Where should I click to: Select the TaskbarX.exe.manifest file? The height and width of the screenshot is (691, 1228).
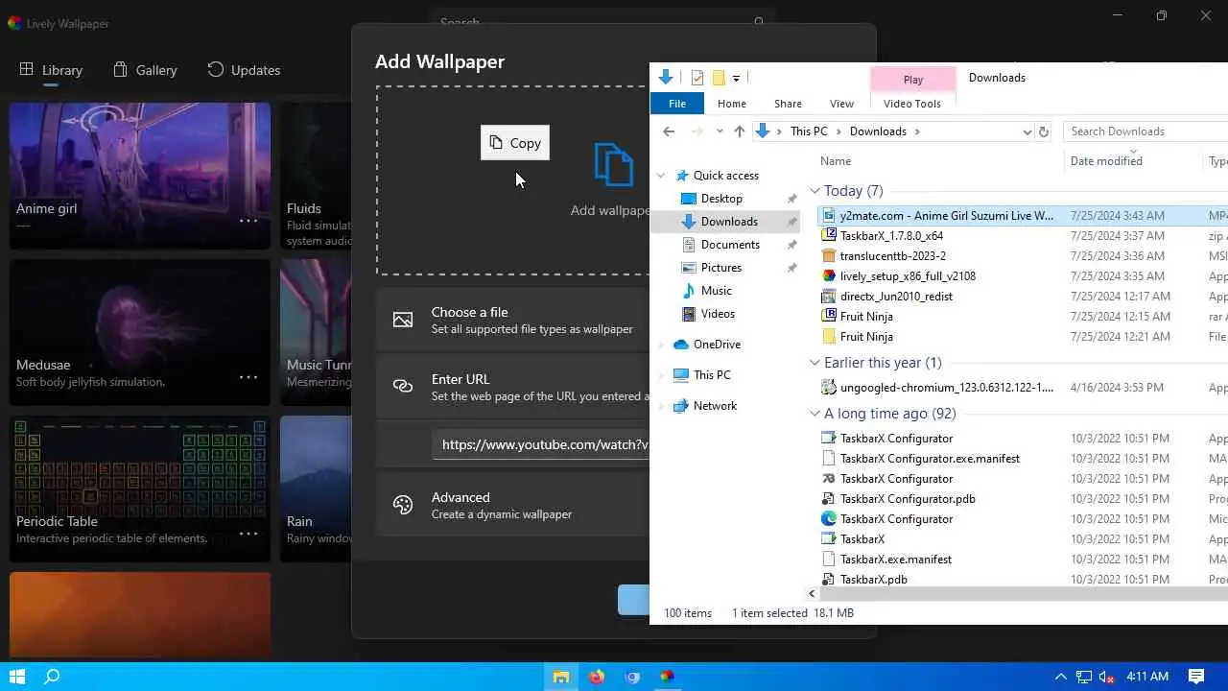(x=896, y=560)
